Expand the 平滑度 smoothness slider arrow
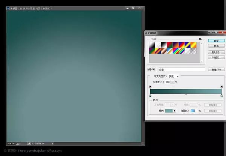226x156 pixels. point(172,81)
